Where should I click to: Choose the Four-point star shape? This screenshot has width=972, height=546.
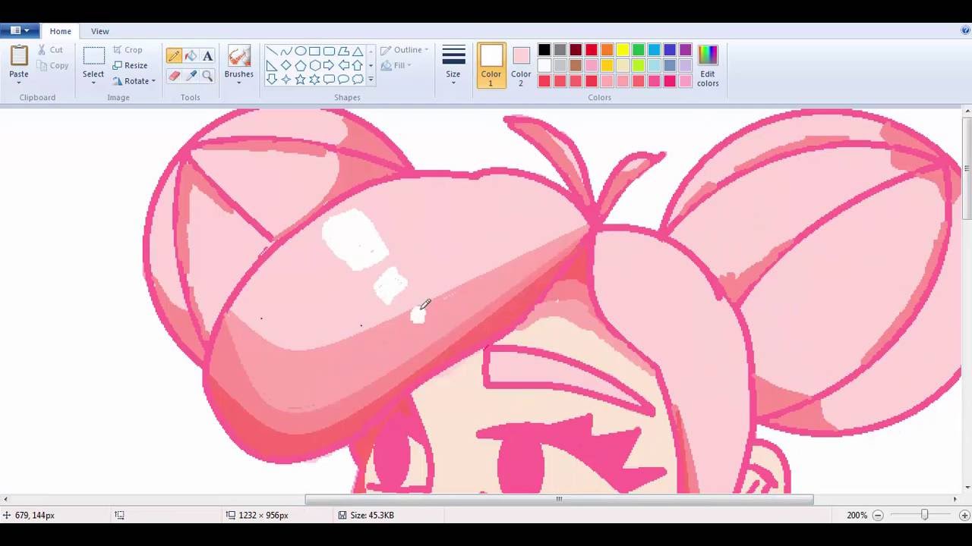click(286, 79)
